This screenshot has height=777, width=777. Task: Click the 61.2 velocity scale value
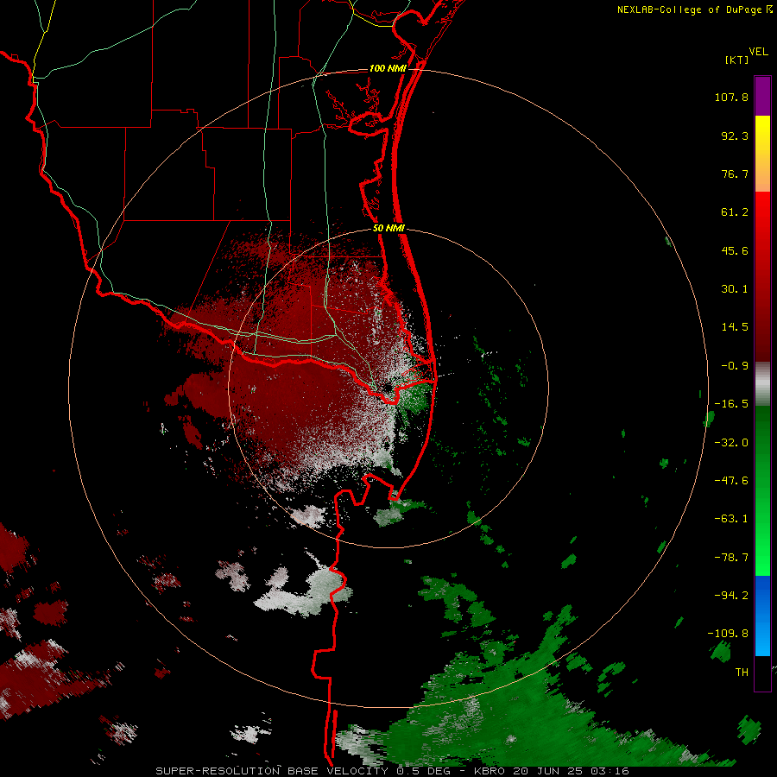click(x=735, y=212)
